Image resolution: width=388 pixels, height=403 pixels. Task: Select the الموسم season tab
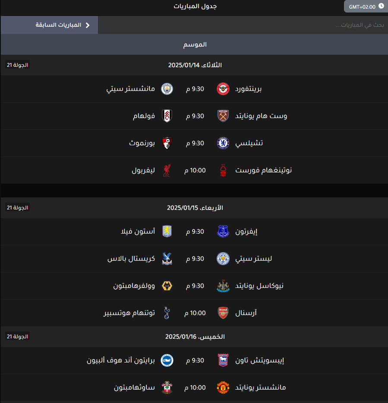(194, 44)
